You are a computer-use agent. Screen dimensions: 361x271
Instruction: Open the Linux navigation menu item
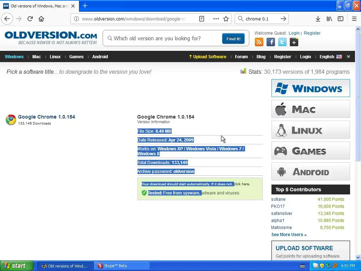tap(55, 57)
